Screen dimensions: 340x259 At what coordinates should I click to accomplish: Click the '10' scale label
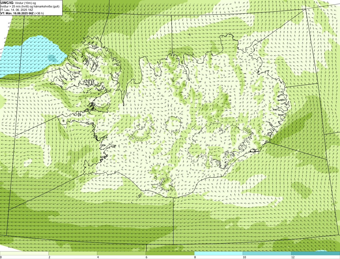coord(244,257)
